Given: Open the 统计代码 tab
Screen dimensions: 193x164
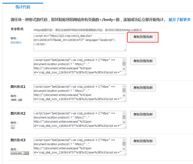Looking at the screenshot, I should coord(23,7).
